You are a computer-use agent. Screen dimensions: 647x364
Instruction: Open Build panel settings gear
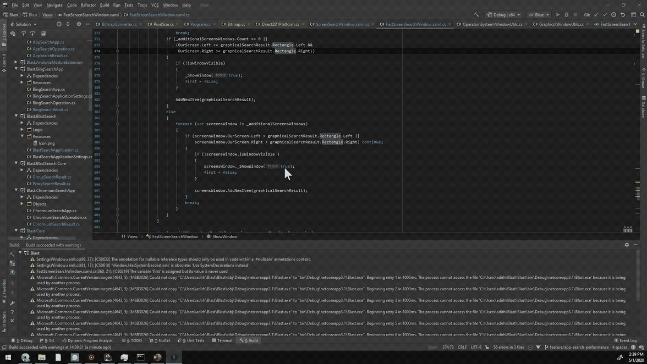627,245
